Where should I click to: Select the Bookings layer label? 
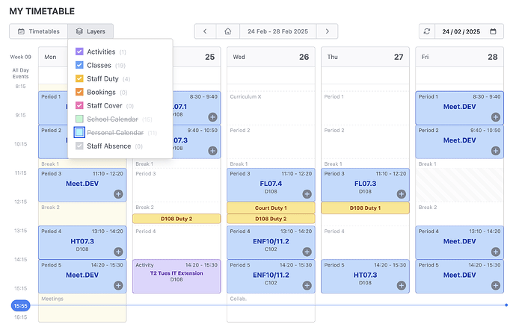pos(101,93)
